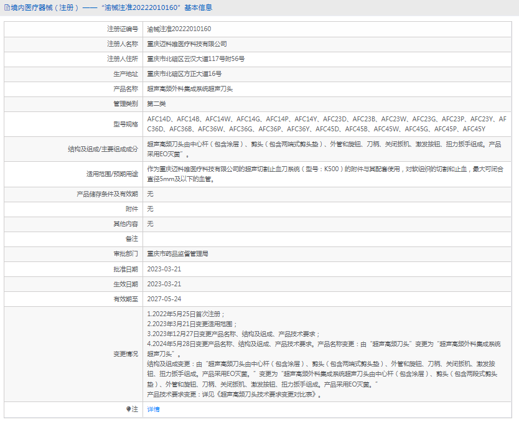
Task: Click the authority 重庆市药品监督管理局
Action: point(178,254)
